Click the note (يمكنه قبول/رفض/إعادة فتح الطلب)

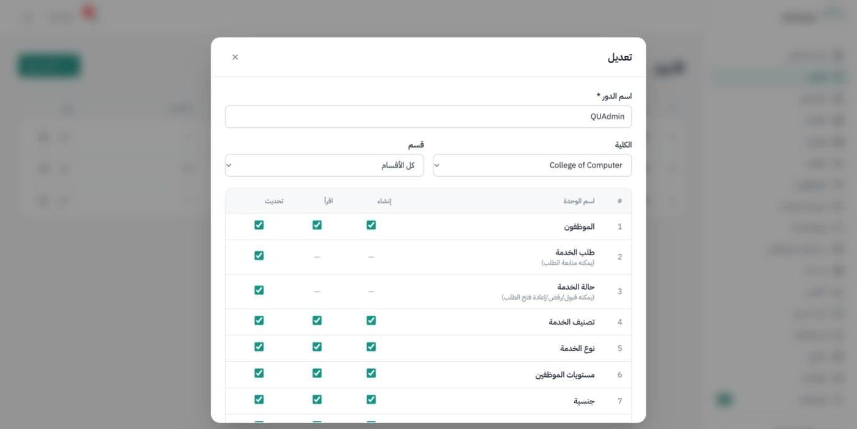(548, 297)
